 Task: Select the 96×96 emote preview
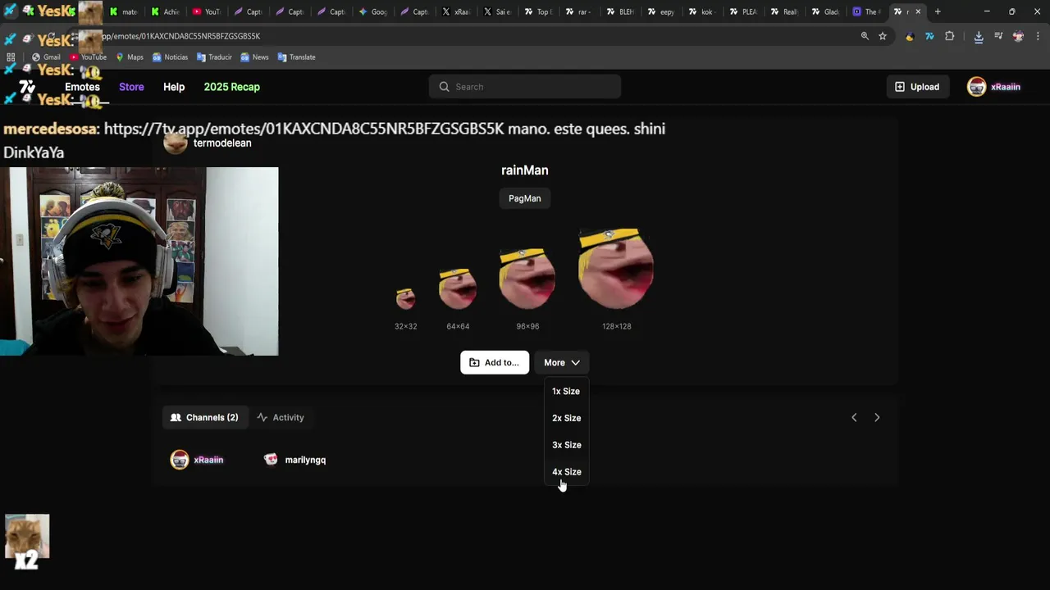click(527, 279)
